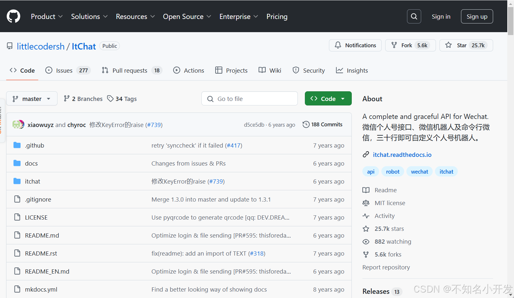Screen dimensions: 514x298
Task: Switch to the Actions tab
Action: pos(189,70)
